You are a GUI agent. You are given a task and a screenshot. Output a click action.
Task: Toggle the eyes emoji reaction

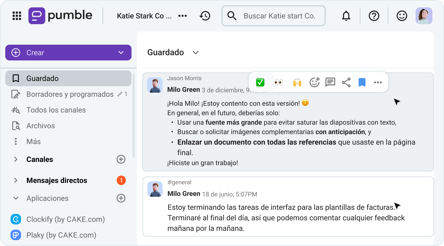tap(279, 82)
